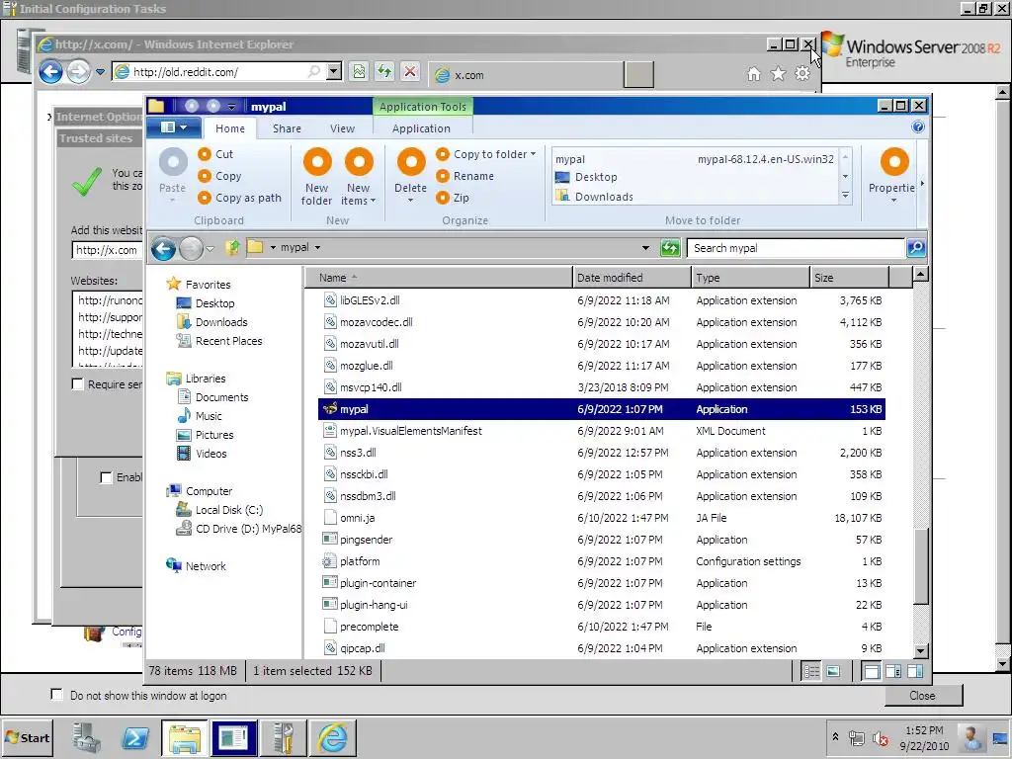Click the Rename icon in ribbon
The height and width of the screenshot is (759, 1012).
pyautogui.click(x=443, y=176)
